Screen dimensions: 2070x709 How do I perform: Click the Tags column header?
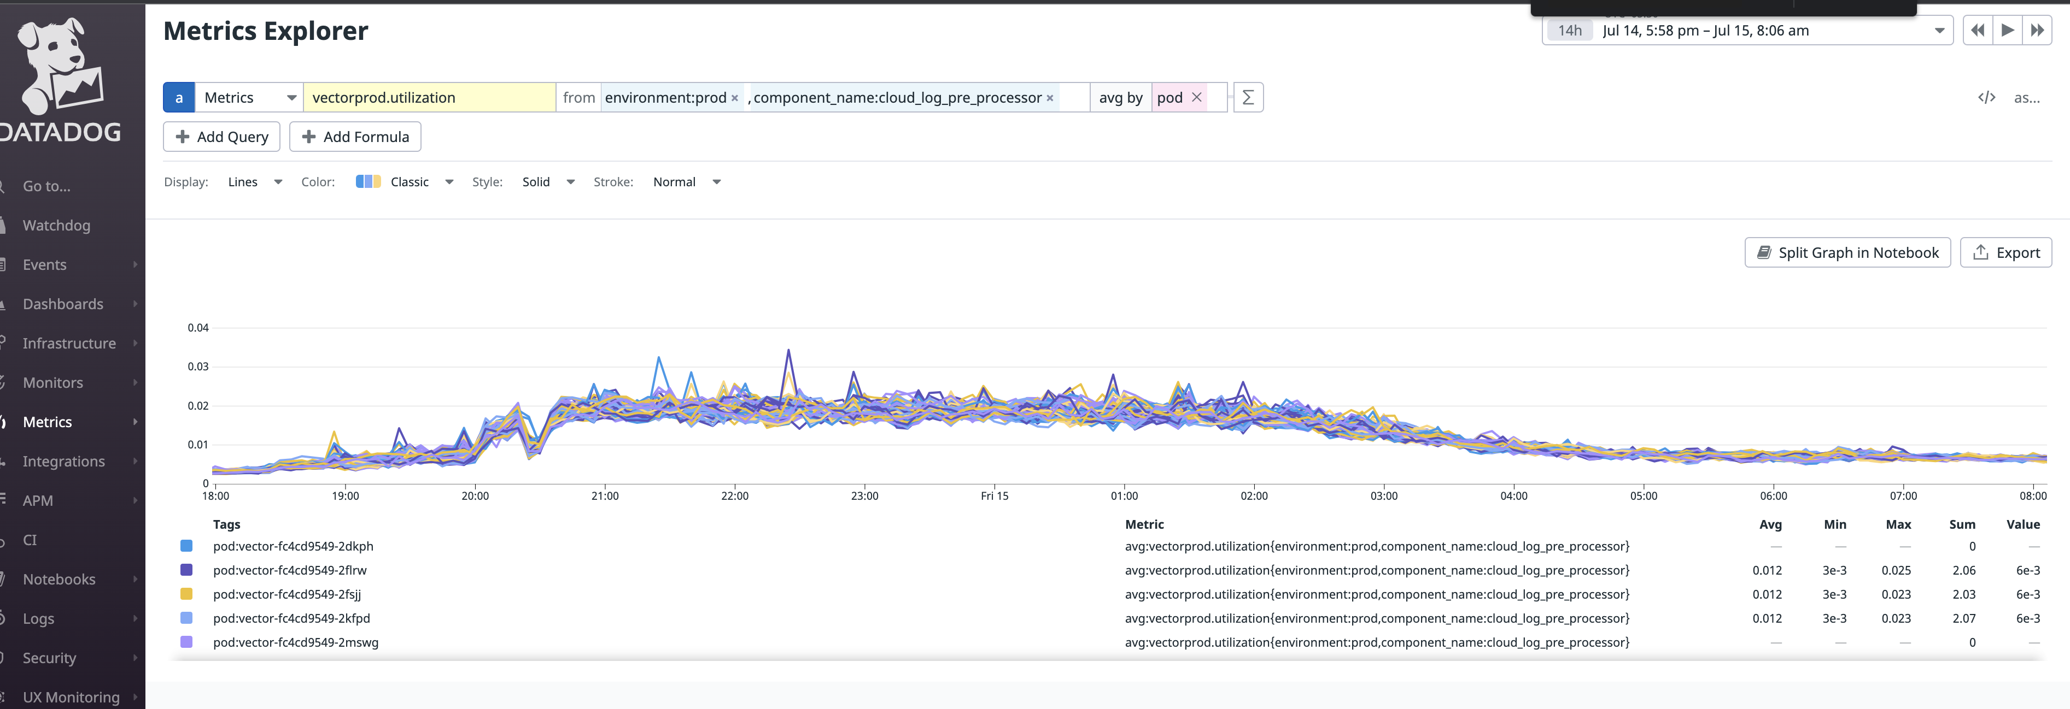tap(226, 524)
